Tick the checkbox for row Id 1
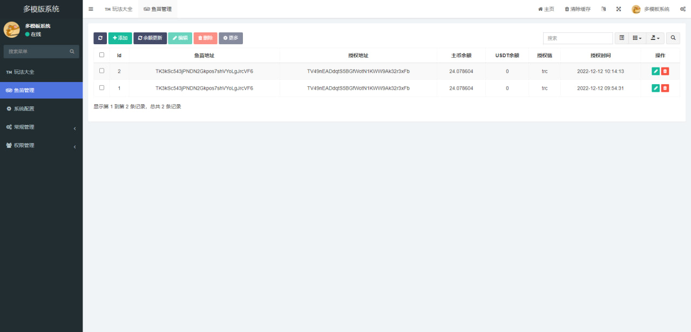 point(101,88)
